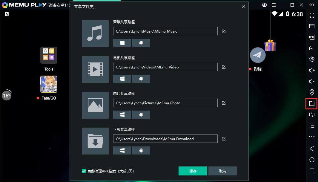This screenshot has width=318, height=182.
Task: Save the shared folder settings
Action: (193, 171)
